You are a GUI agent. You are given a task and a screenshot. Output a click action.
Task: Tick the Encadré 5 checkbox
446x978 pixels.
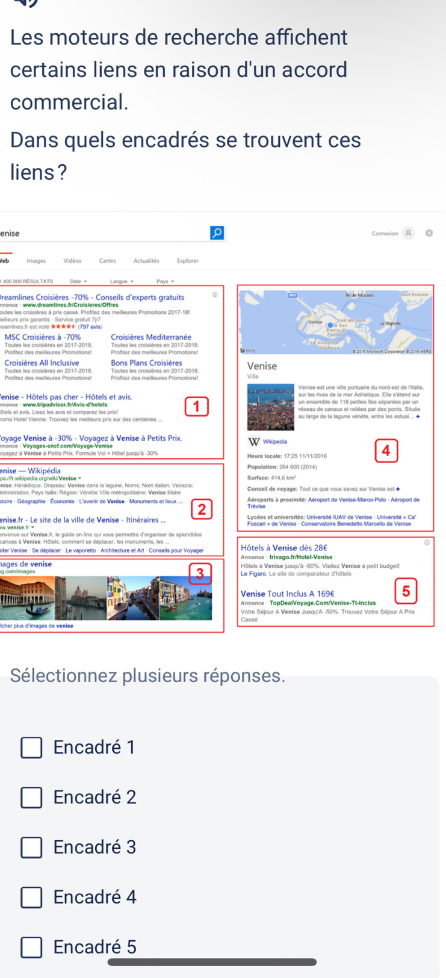pyautogui.click(x=32, y=947)
